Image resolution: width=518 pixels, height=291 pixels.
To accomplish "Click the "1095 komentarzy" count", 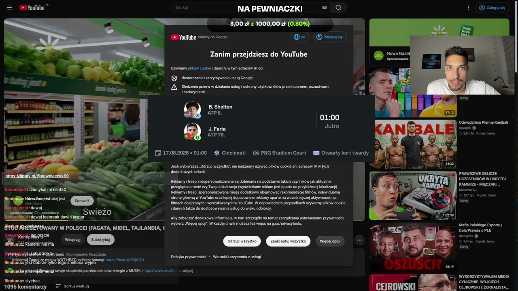I will coord(25,287).
